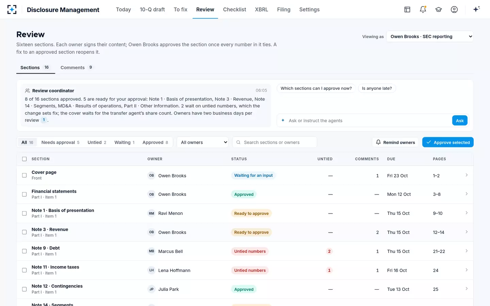Click the Approve selected button

point(448,142)
